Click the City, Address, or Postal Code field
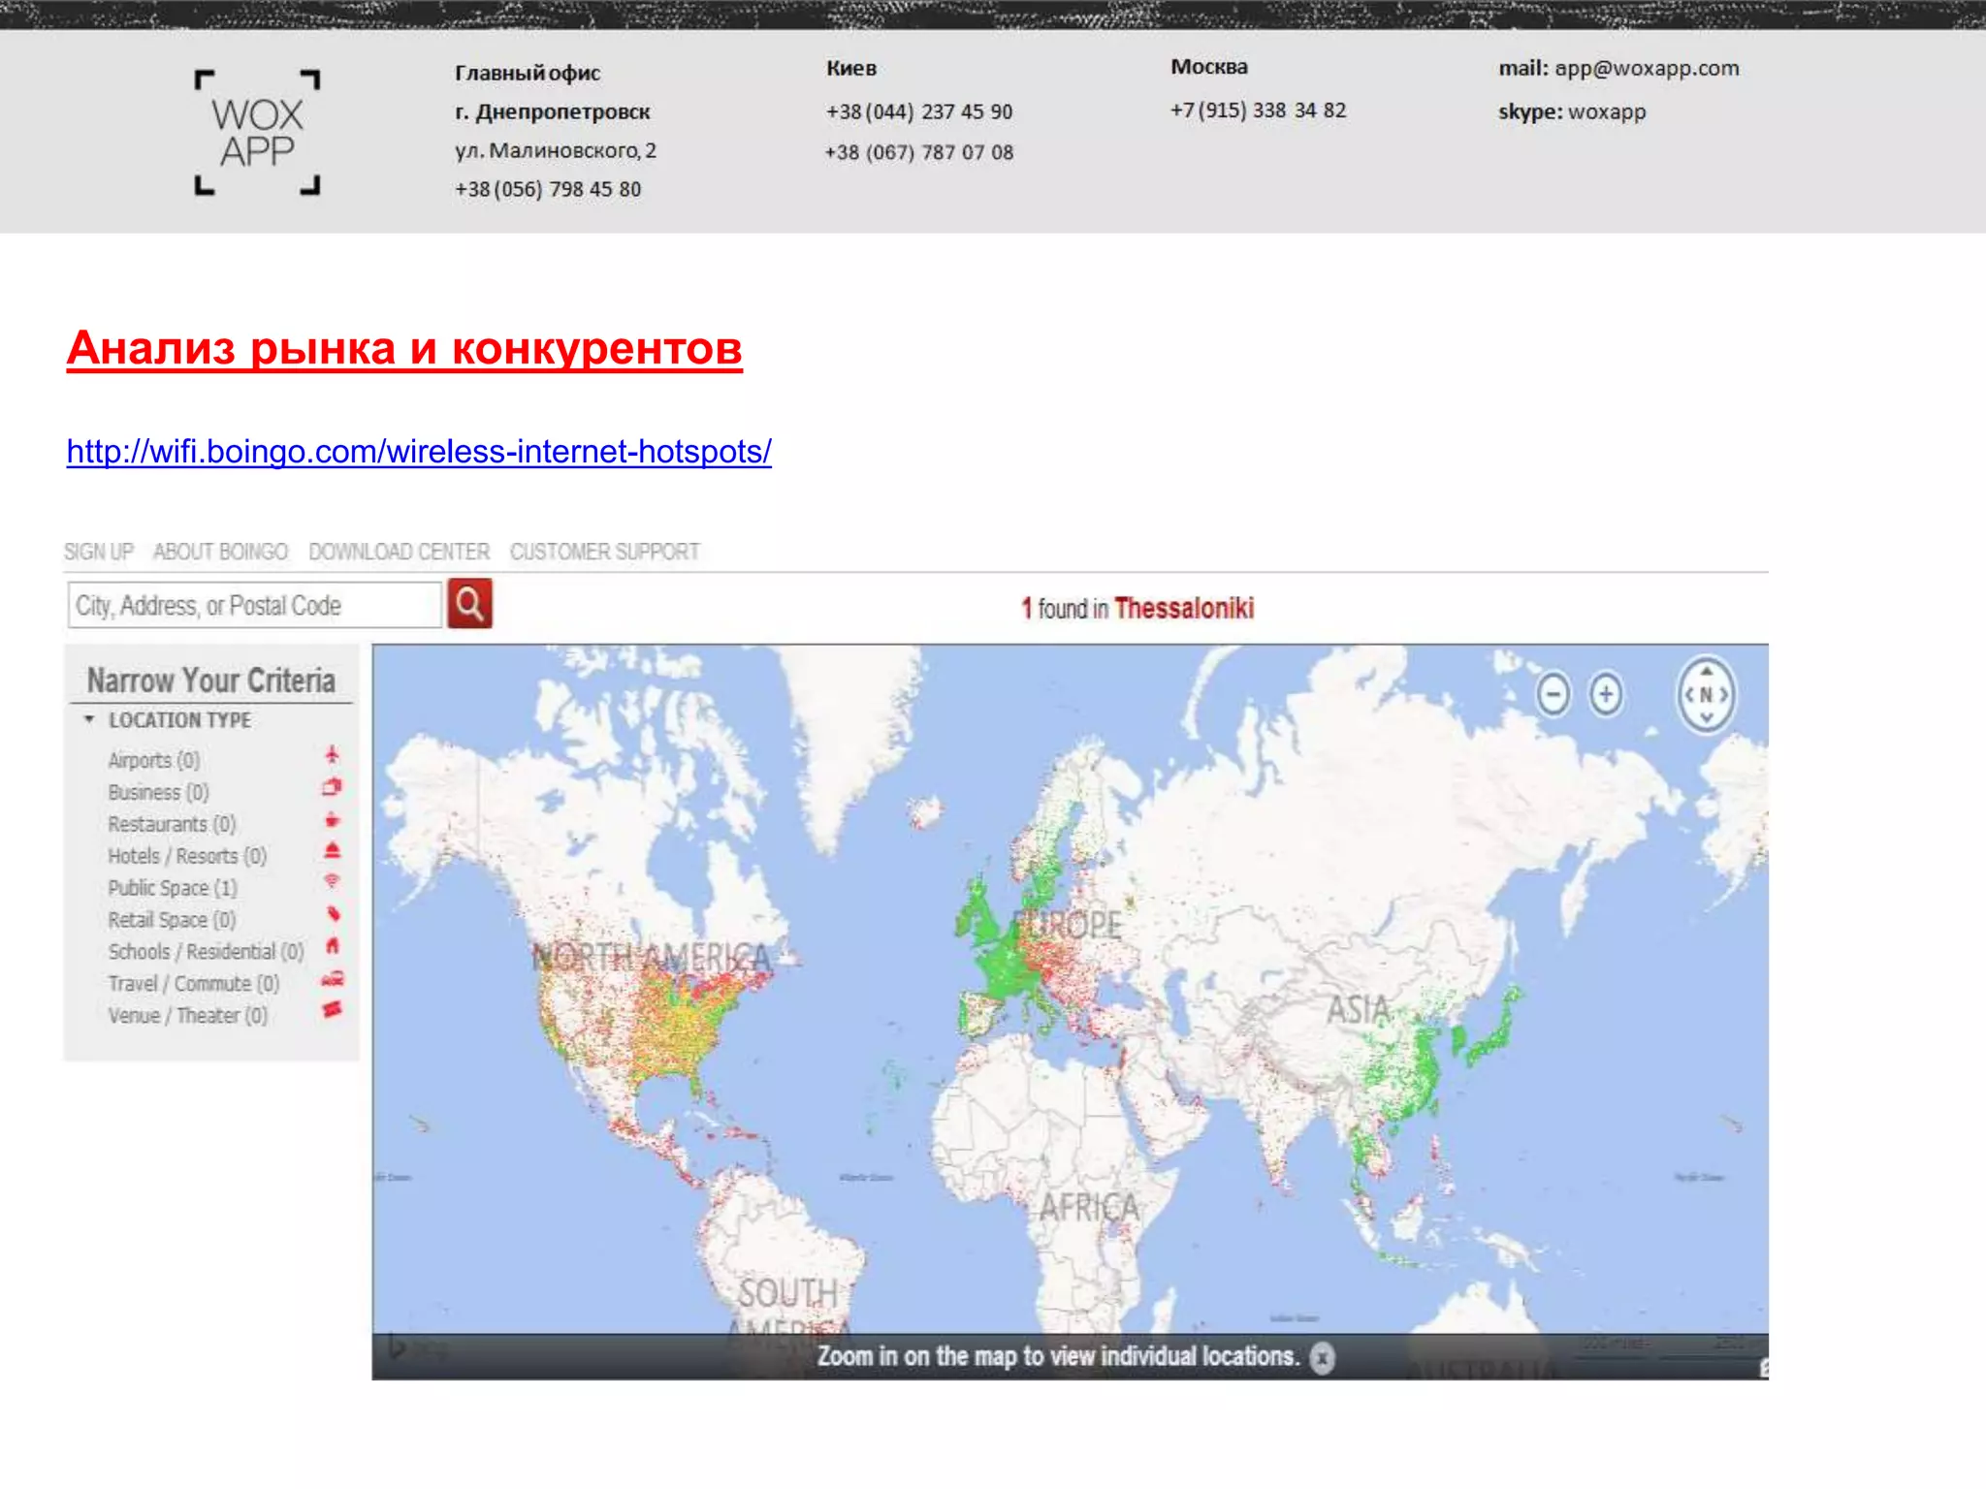The width and height of the screenshot is (1986, 1489). point(255,605)
